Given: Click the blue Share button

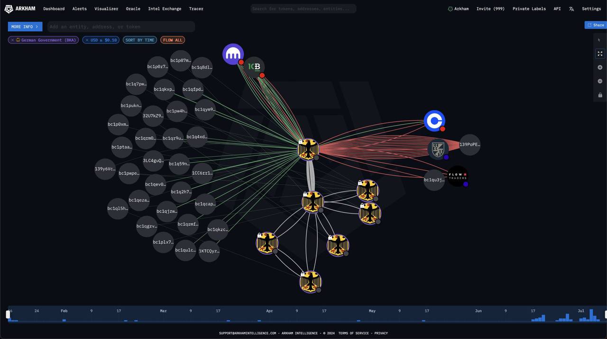Looking at the screenshot, I should [x=596, y=25].
